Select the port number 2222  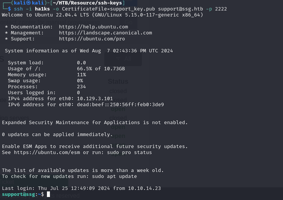tap(221, 9)
